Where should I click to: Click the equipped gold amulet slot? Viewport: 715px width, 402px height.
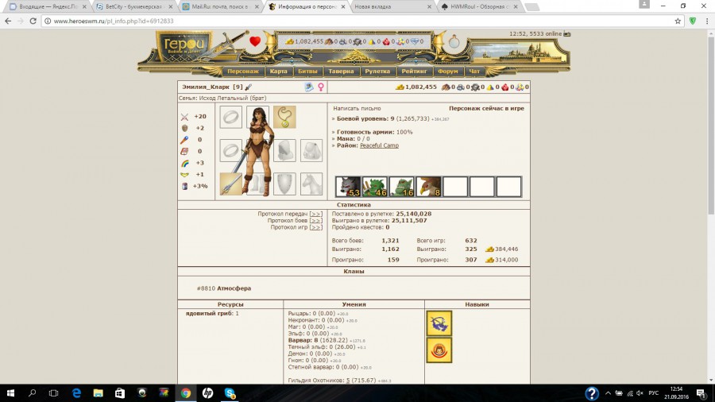(284, 117)
